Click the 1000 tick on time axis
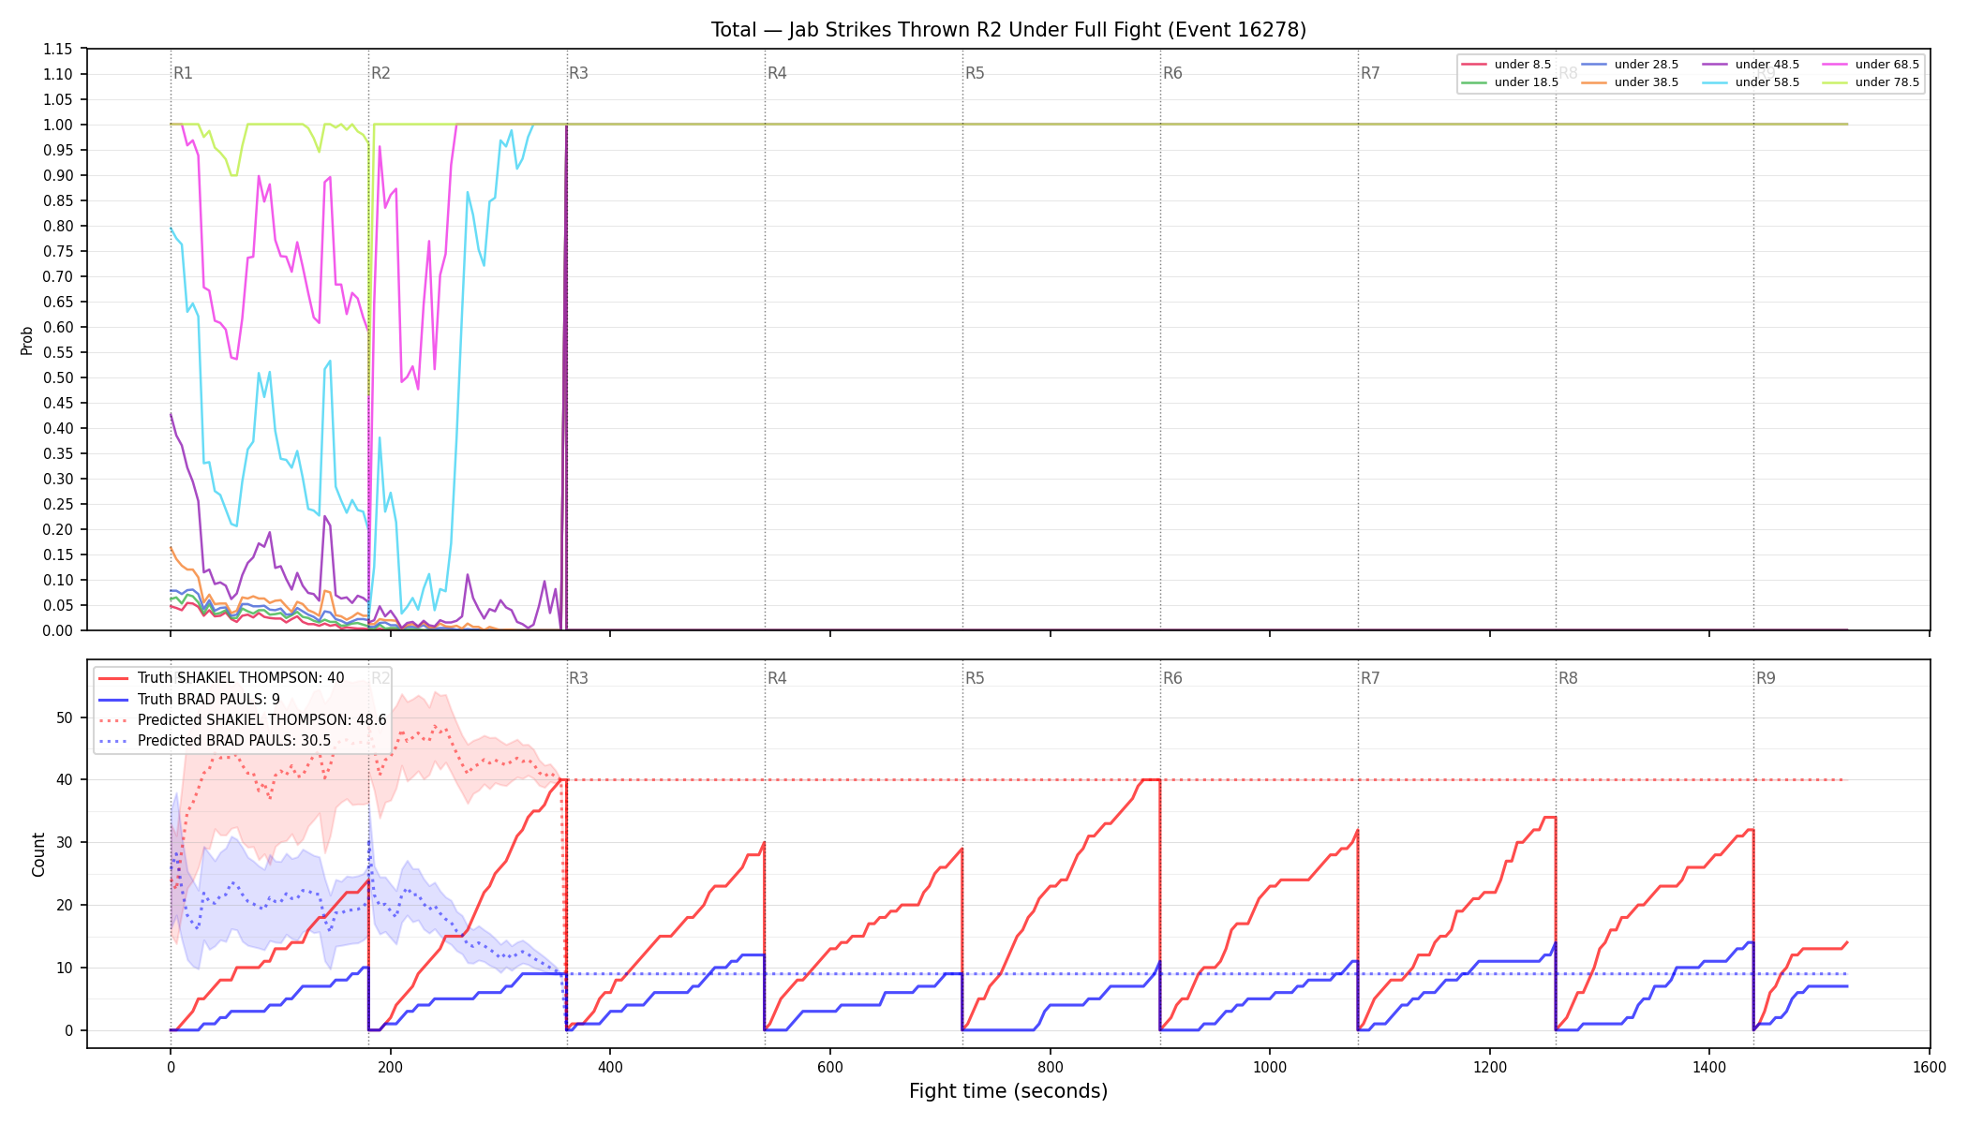Screen dimensions: 1968x1124 1270,1068
